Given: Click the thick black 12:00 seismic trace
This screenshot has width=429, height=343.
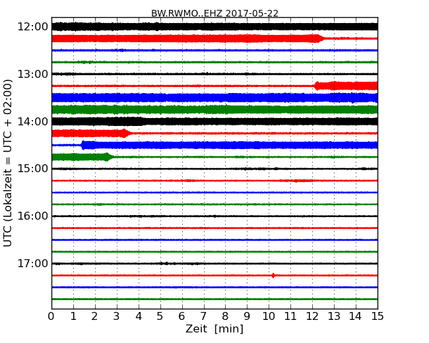Looking at the screenshot, I should pos(214,27).
